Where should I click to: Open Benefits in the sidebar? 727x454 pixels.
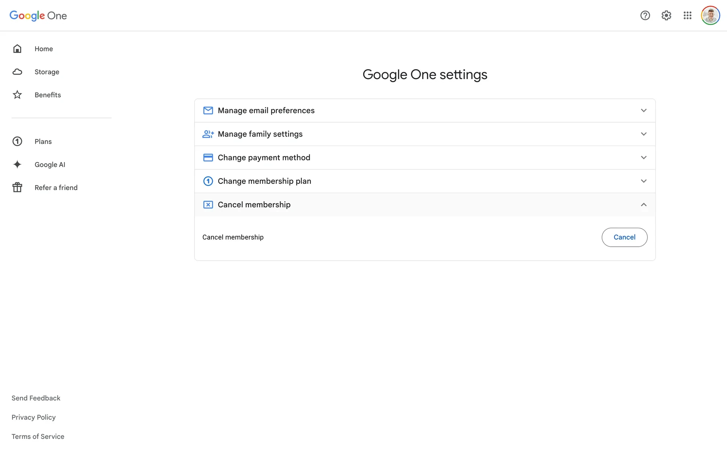(x=48, y=95)
